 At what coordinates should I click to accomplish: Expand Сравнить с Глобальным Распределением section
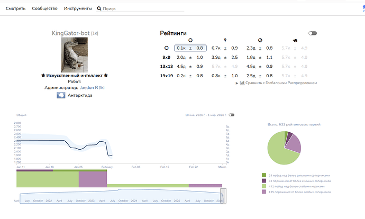point(277,83)
